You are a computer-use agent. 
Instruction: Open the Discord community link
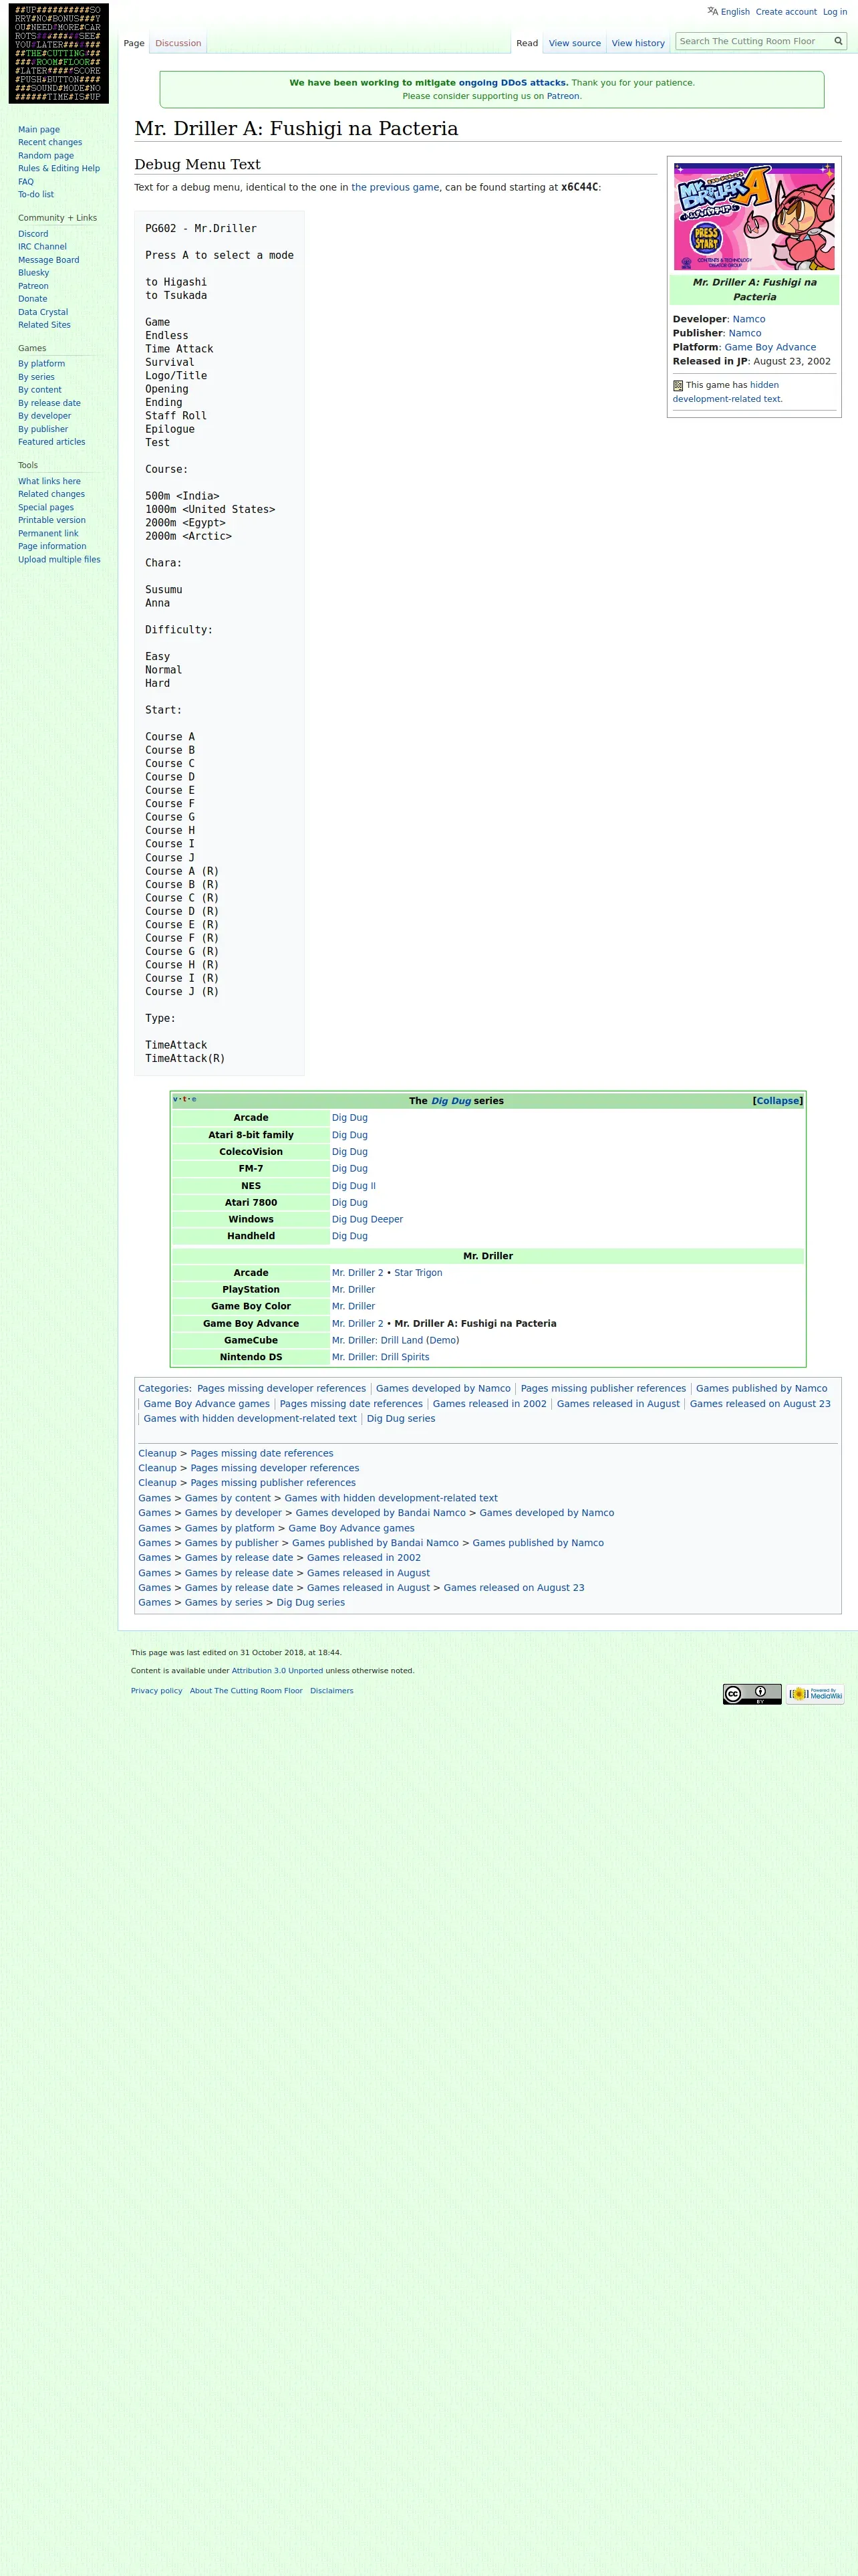pos(33,234)
